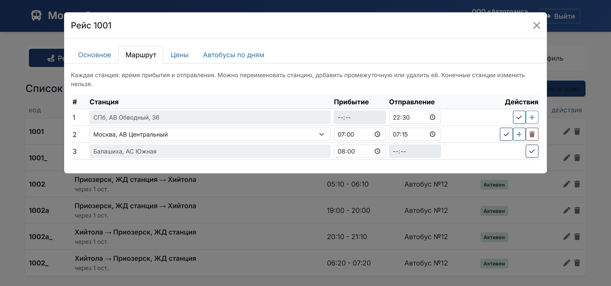Click arrival time field 08:00
This screenshot has width=611, height=286.
[x=360, y=151]
